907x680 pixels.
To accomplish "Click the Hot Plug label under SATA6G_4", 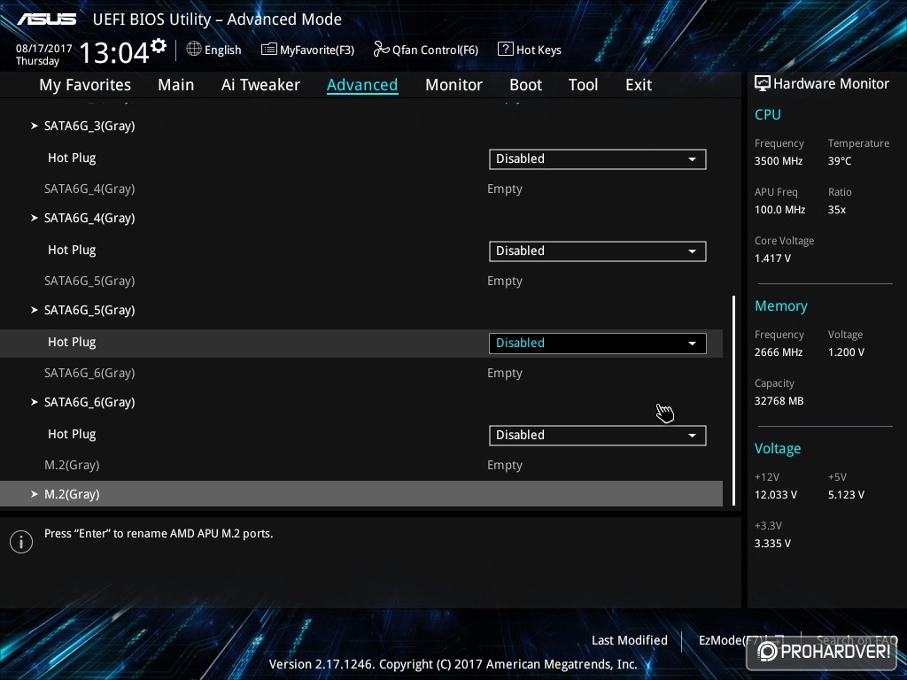I will point(72,250).
